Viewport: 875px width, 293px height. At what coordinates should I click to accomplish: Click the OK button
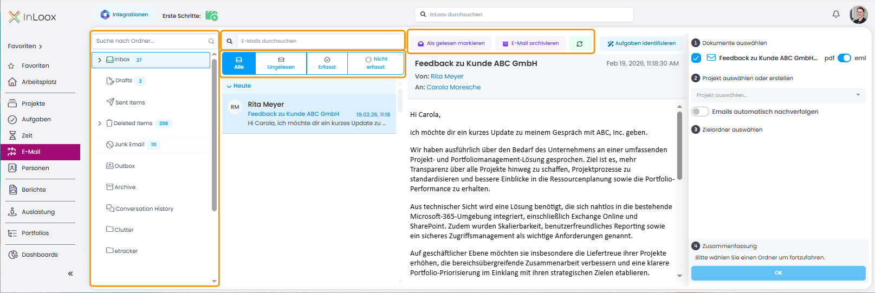pyautogui.click(x=779, y=273)
